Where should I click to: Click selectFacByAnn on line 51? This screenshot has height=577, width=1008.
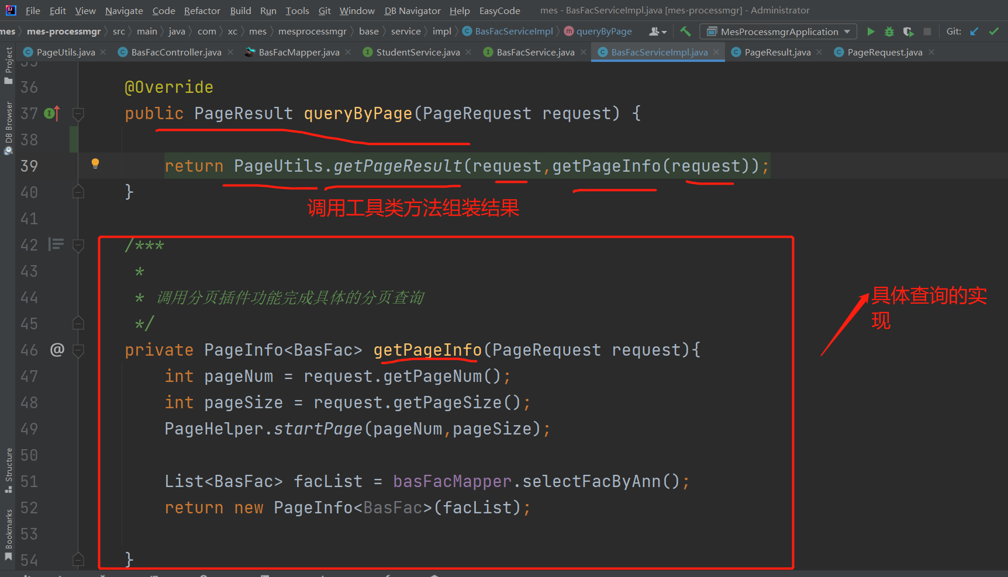tap(591, 481)
